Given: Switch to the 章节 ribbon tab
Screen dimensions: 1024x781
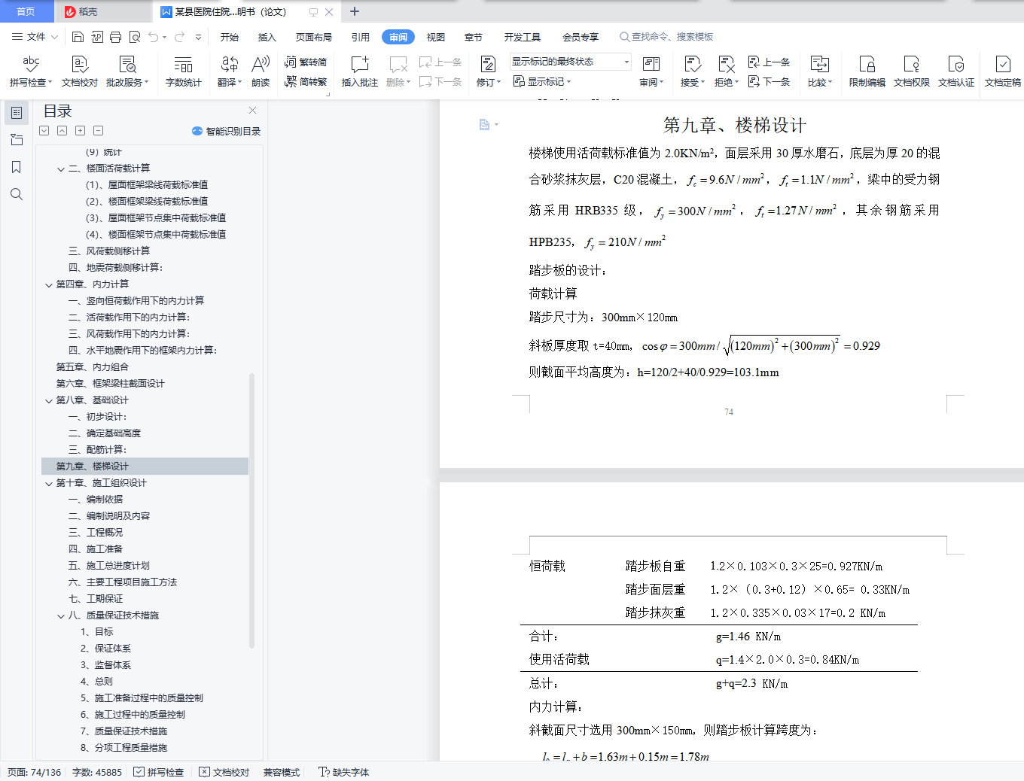Looking at the screenshot, I should [x=474, y=37].
